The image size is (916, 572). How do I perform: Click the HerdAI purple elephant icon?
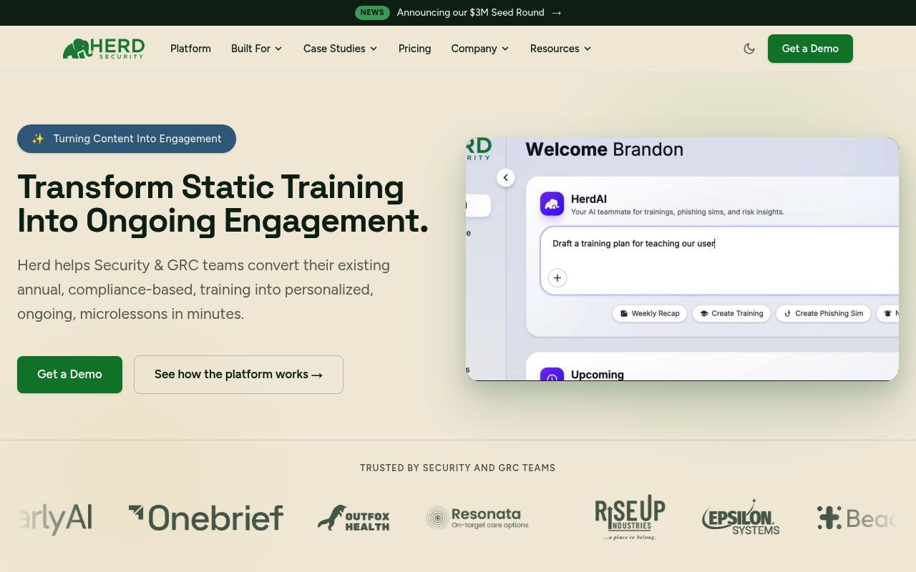click(x=552, y=204)
